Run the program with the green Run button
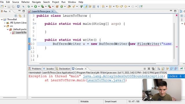This screenshot has width=185, height=104. (x=36, y=7)
